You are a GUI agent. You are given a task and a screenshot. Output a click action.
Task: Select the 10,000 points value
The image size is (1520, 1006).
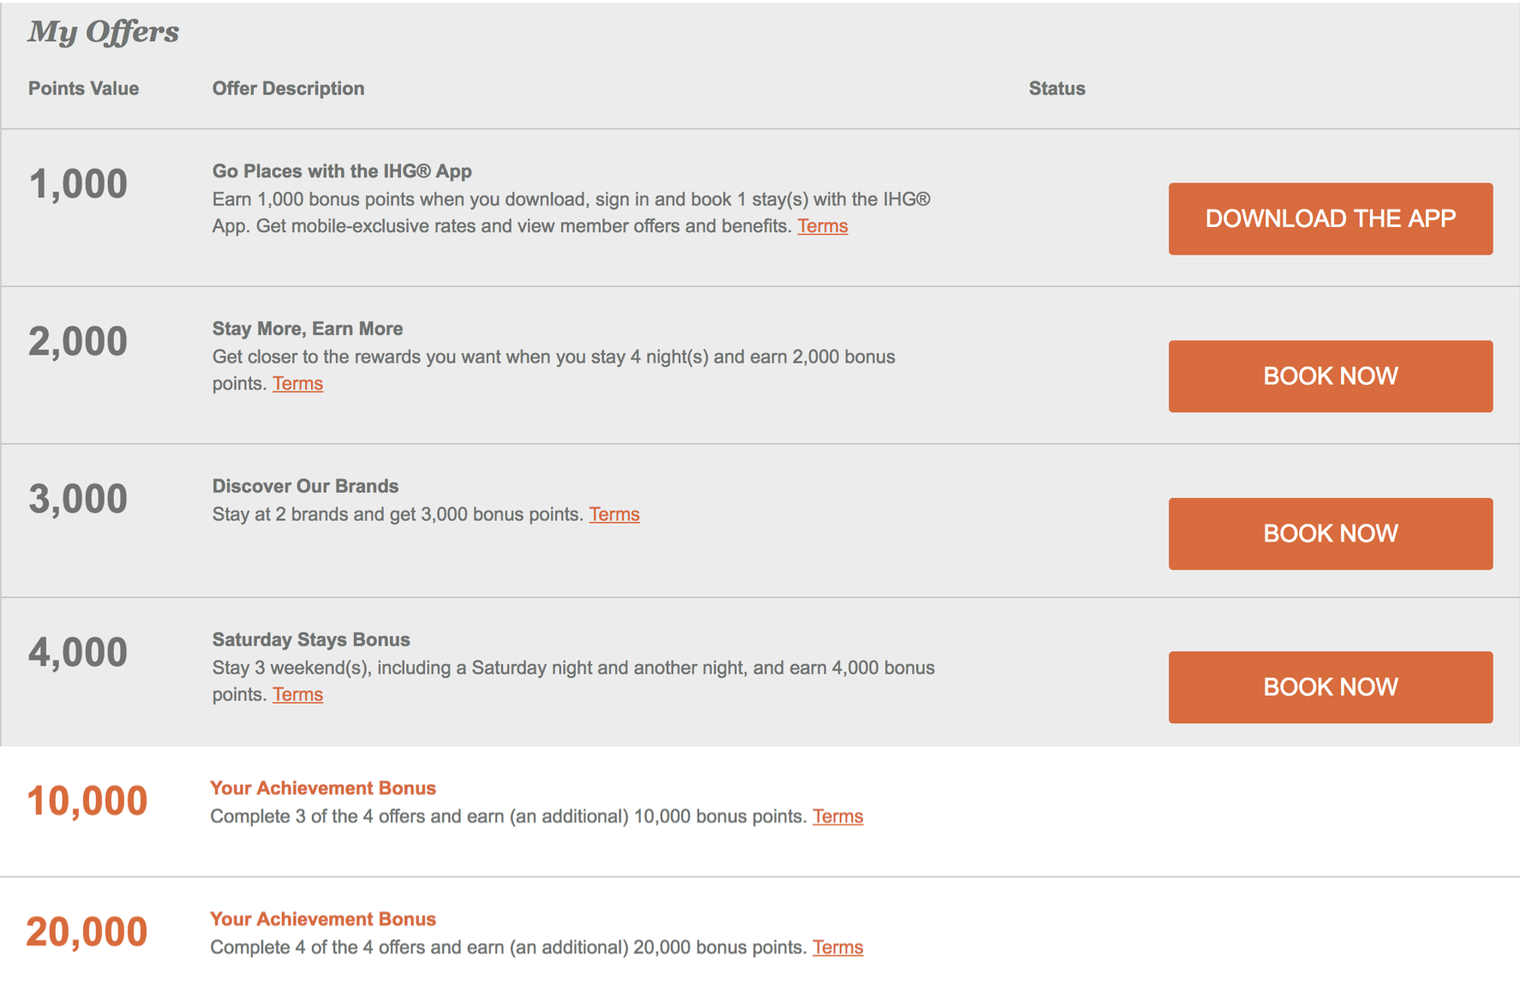pos(87,801)
